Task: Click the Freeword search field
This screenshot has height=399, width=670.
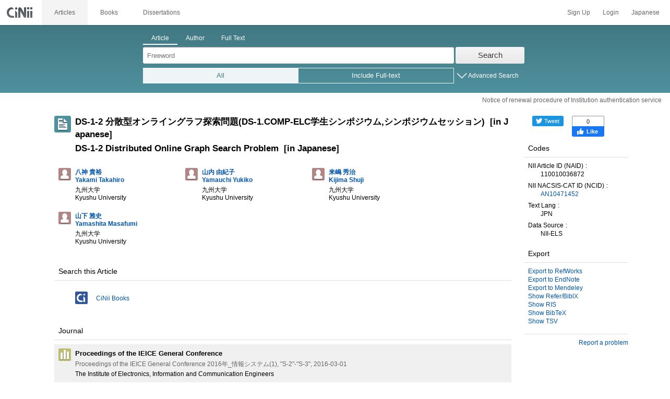Action: coord(298,55)
